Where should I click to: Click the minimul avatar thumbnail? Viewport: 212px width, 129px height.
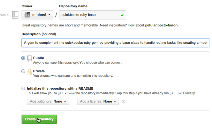click(x=27, y=15)
